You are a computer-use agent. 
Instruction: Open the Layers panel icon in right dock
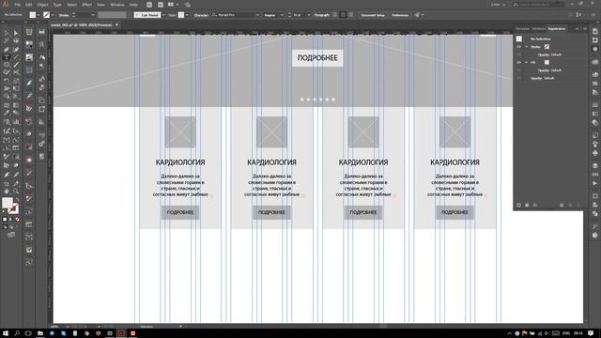(594, 166)
